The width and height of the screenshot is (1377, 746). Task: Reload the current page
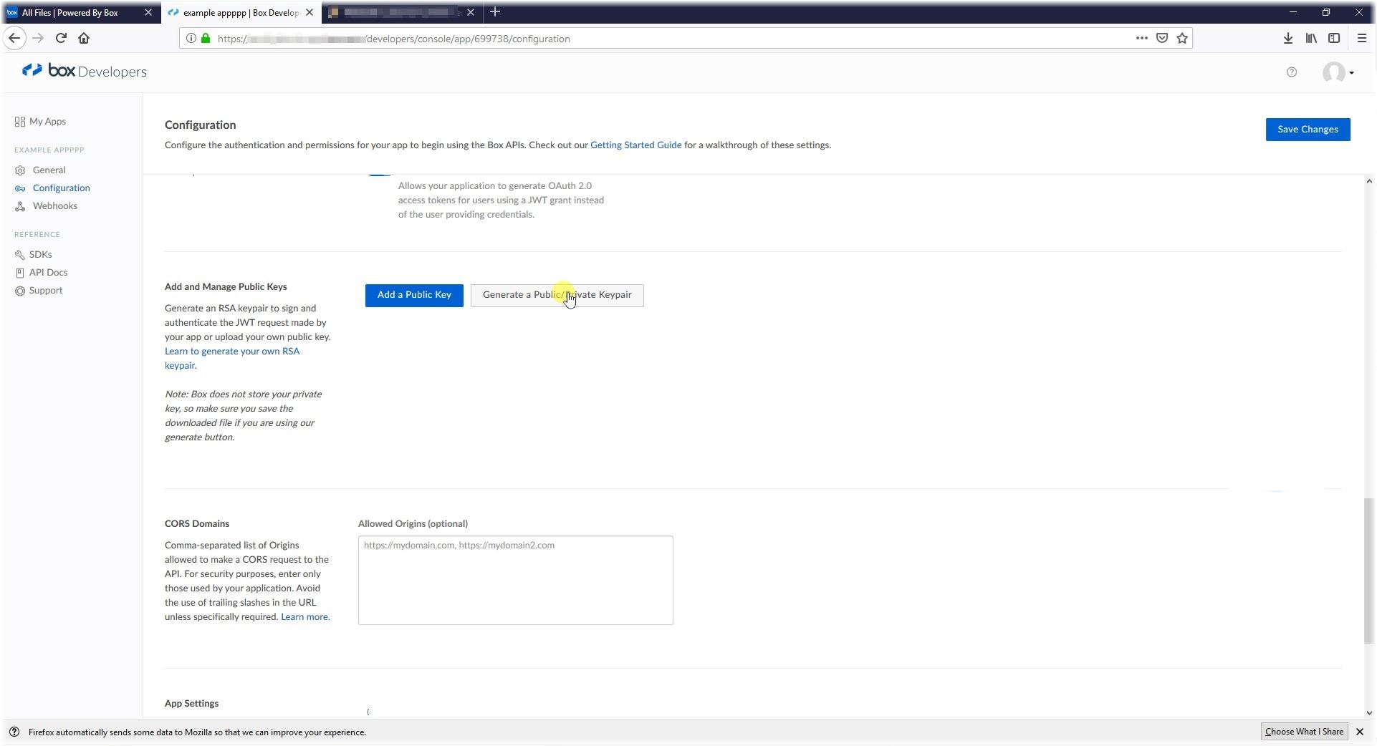61,39
